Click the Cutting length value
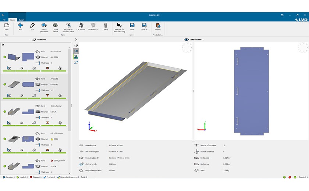The image size is (309, 191). click(x=112, y=164)
